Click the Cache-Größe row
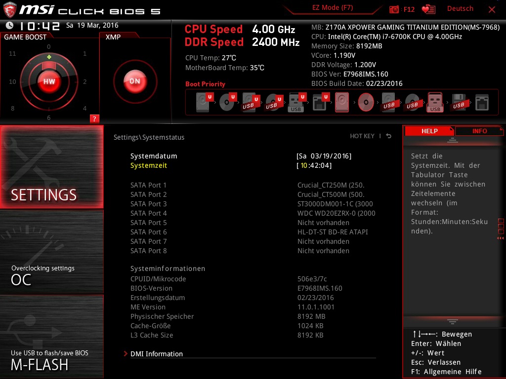 227,326
